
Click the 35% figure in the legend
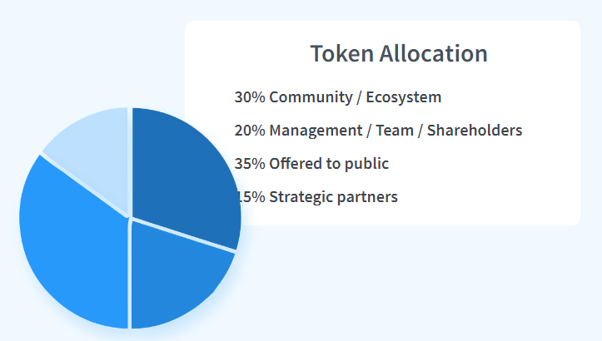tap(250, 164)
